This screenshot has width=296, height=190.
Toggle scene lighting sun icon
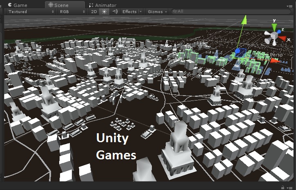pos(104,12)
